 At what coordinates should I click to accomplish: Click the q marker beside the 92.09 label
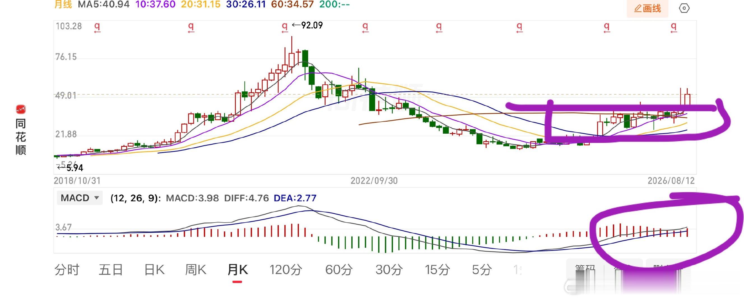(285, 27)
